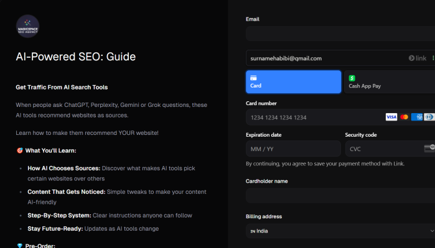Click the target emoji beside What You'll Learn
The image size is (435, 248).
click(x=20, y=150)
